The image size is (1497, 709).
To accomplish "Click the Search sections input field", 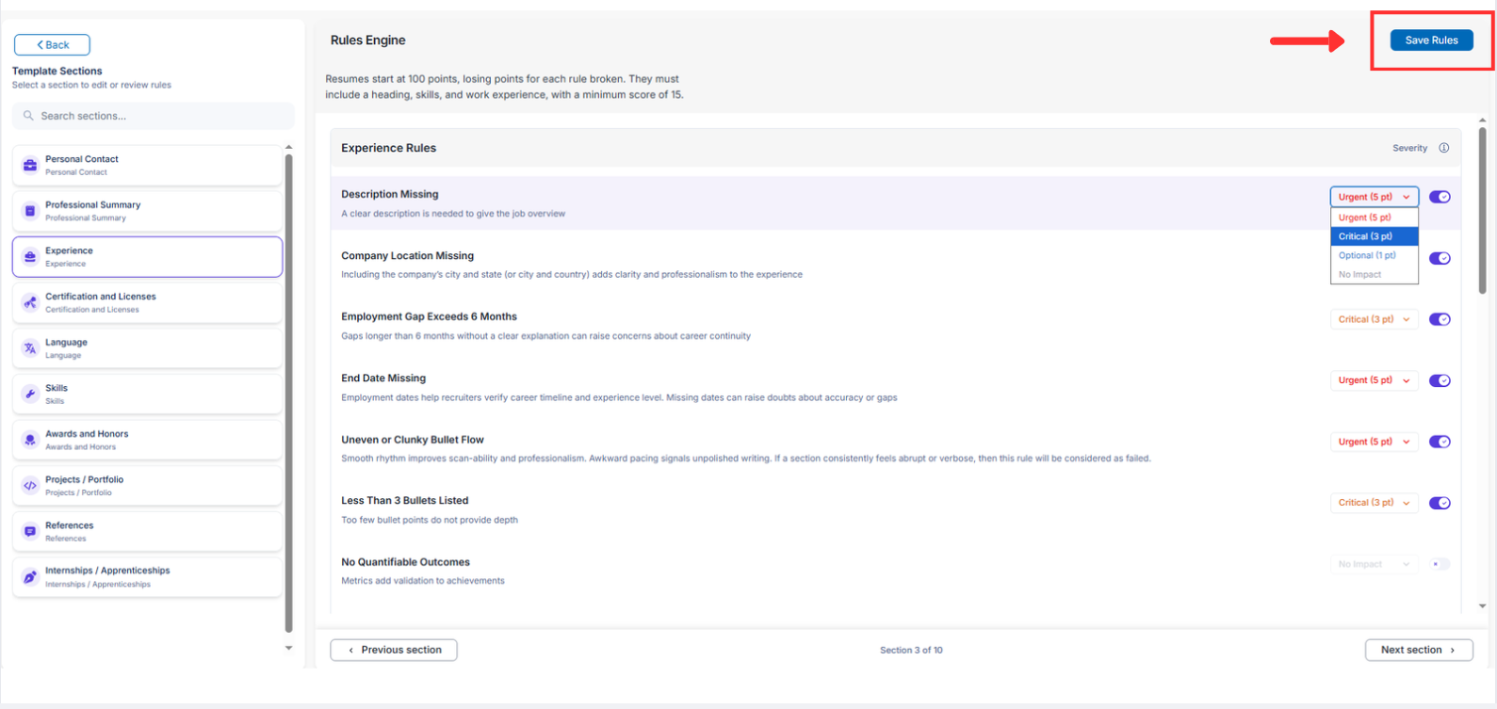I will click(x=154, y=116).
